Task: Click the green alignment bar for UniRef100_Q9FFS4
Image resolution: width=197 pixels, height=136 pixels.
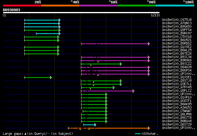Action: click(42, 30)
